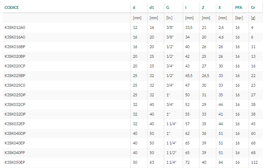This screenshot has height=168, width=264.
Task: Click the d1 column header
Action: pyautogui.click(x=152, y=7)
